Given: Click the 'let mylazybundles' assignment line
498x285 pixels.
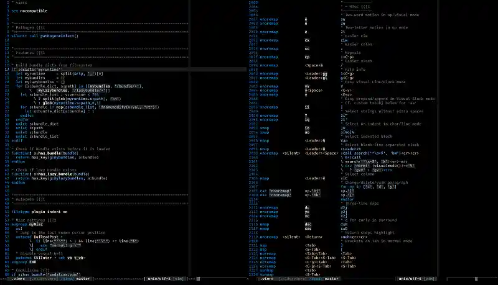Looking at the screenshot, I should (40, 82).
